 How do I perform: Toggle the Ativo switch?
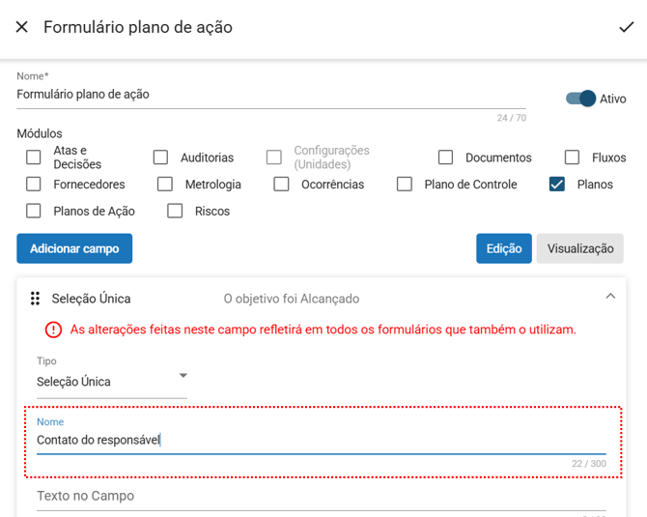tap(581, 99)
